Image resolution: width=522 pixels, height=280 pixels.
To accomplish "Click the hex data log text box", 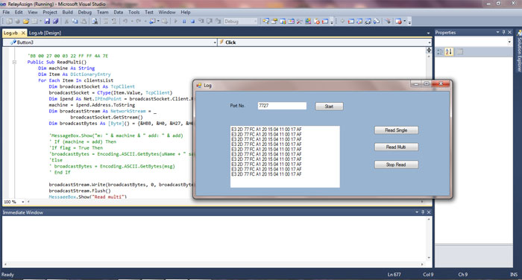I will [285, 156].
